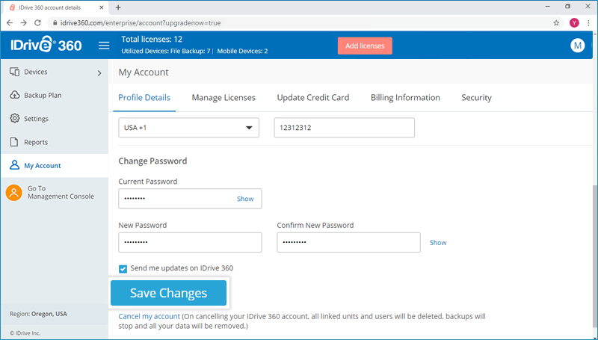Click the Region: Oregon, USA text
The image size is (598, 340).
pyautogui.click(x=38, y=314)
